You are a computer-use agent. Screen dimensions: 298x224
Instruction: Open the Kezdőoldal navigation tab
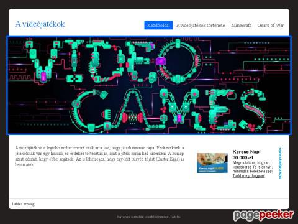coord(158,25)
